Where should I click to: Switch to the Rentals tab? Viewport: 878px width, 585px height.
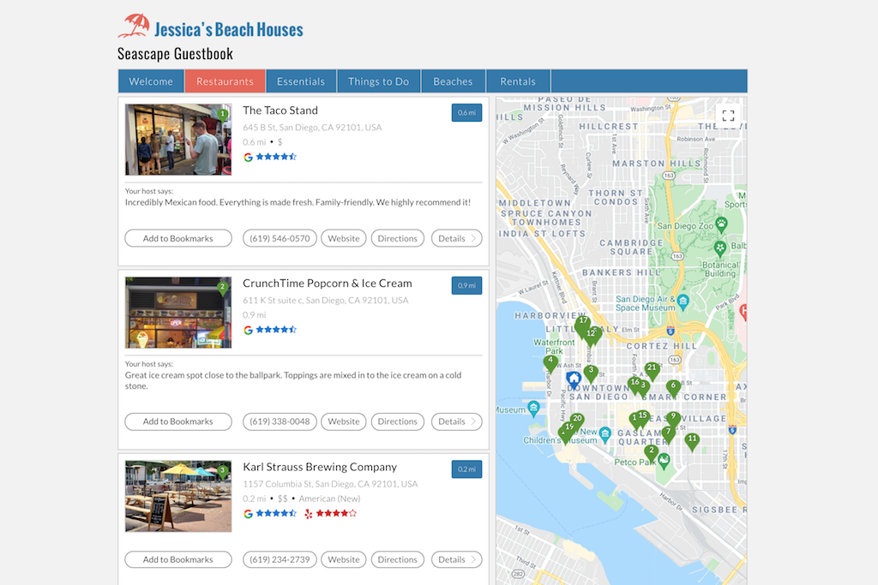point(518,81)
